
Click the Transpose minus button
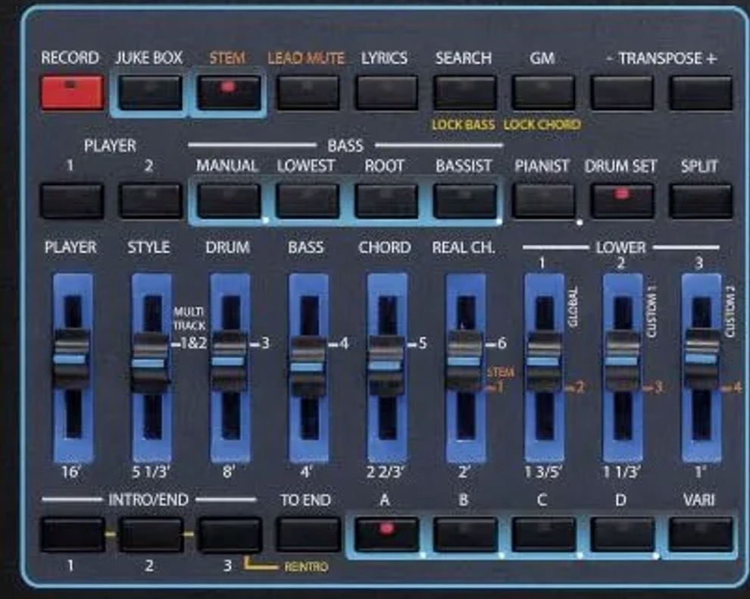[x=622, y=93]
